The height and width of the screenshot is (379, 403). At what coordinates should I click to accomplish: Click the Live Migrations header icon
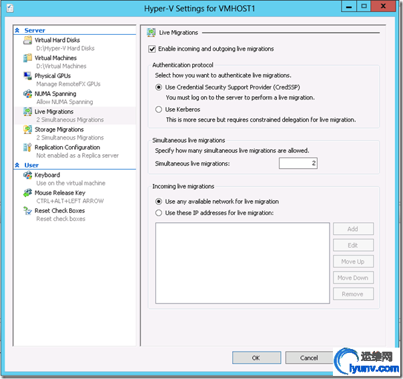[151, 33]
